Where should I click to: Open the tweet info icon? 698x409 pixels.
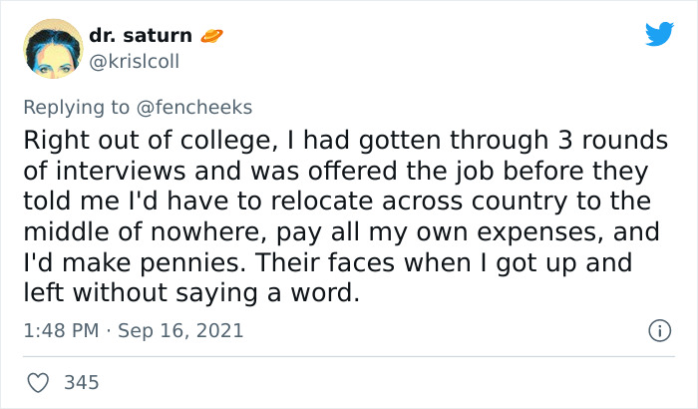click(x=658, y=330)
